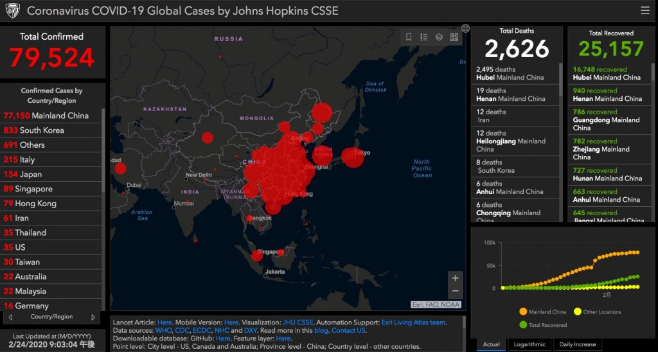658x352 pixels.
Task: Click the Johns Hopkins shield logo
Action: (13, 11)
